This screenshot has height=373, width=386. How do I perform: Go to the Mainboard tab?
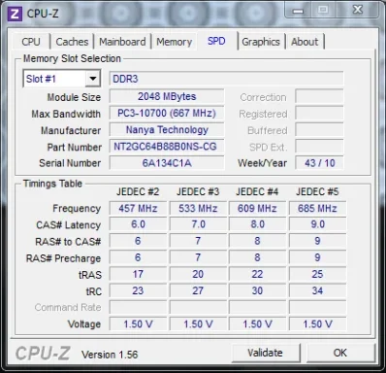pos(122,42)
